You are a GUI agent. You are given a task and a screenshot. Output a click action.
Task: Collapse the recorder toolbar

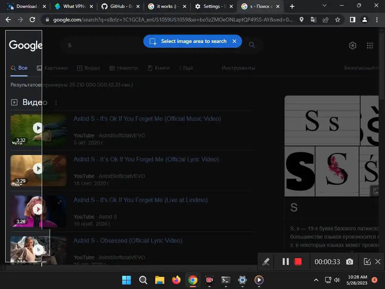[367, 262]
